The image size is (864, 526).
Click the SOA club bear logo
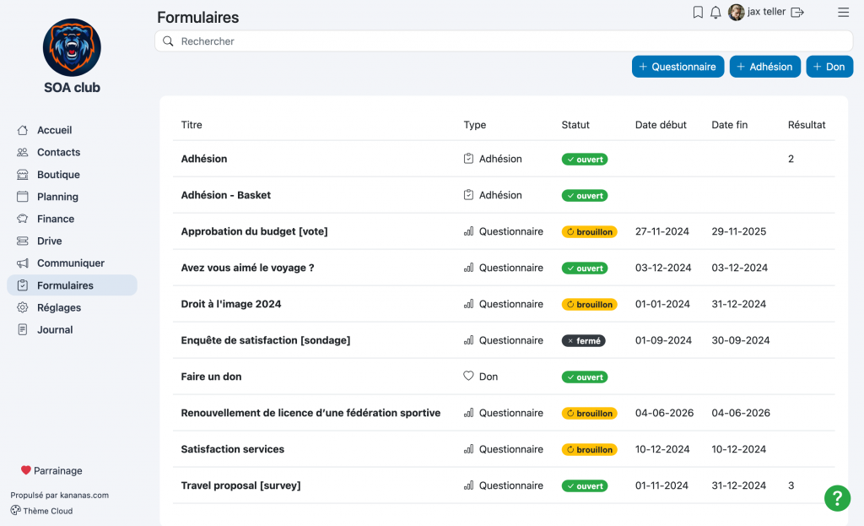tap(73, 47)
